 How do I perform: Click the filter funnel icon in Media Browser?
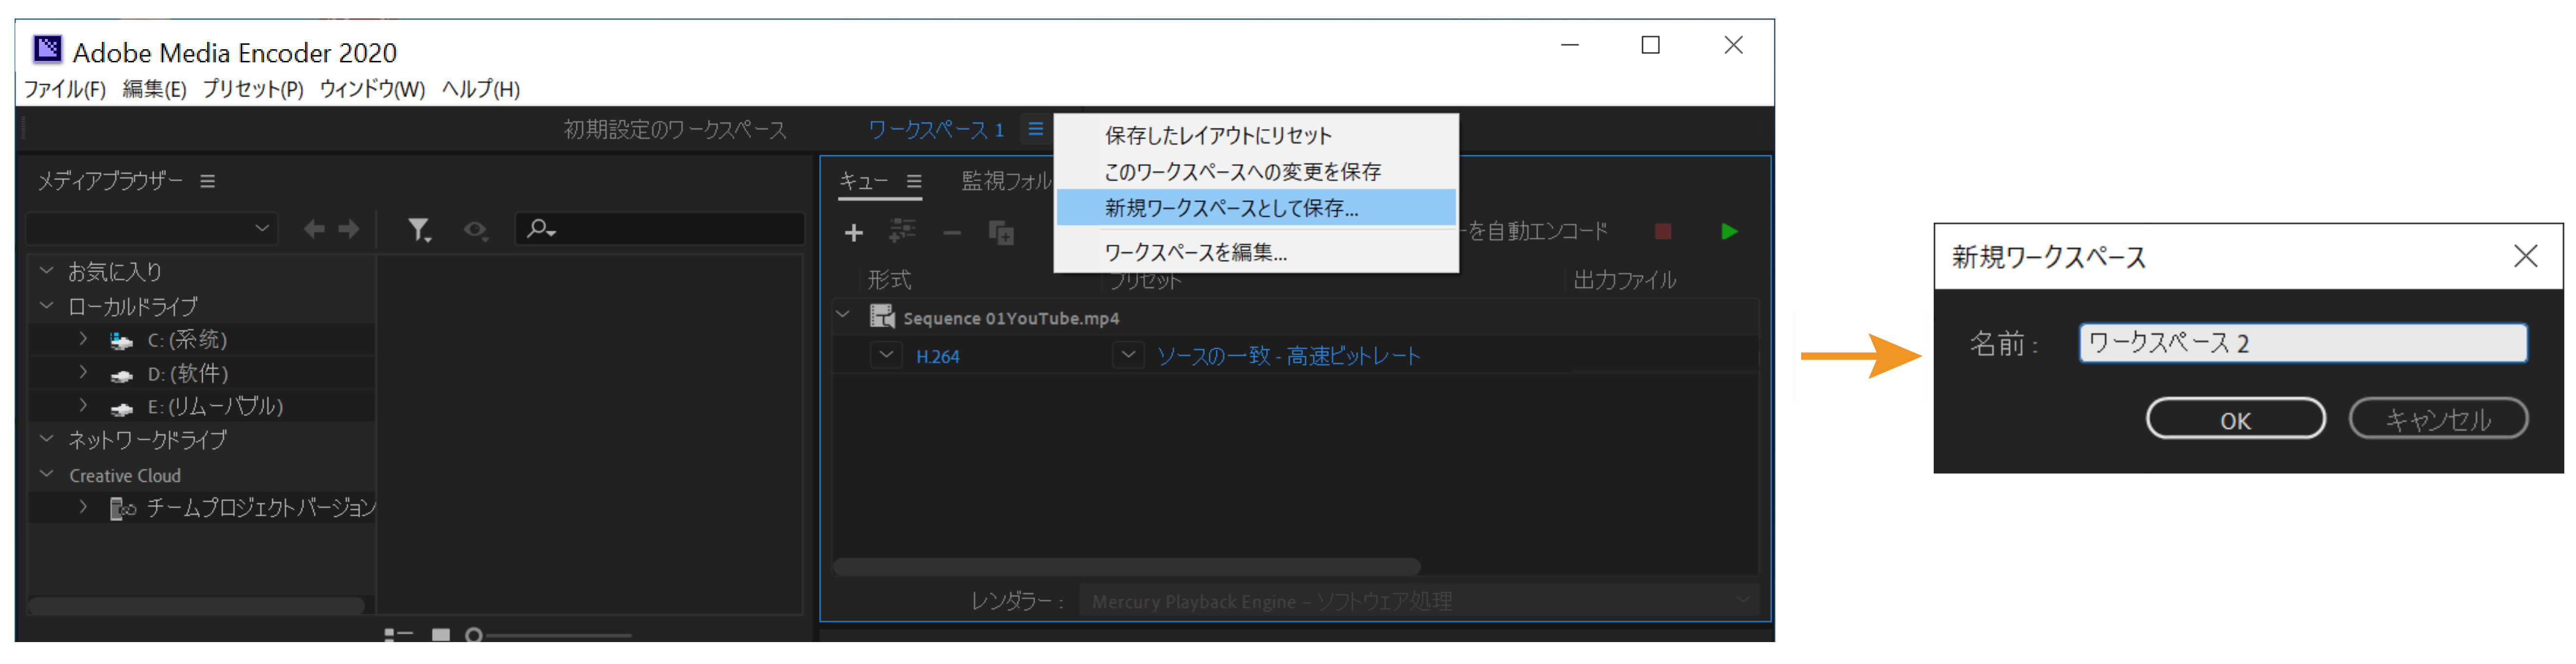[x=418, y=230]
